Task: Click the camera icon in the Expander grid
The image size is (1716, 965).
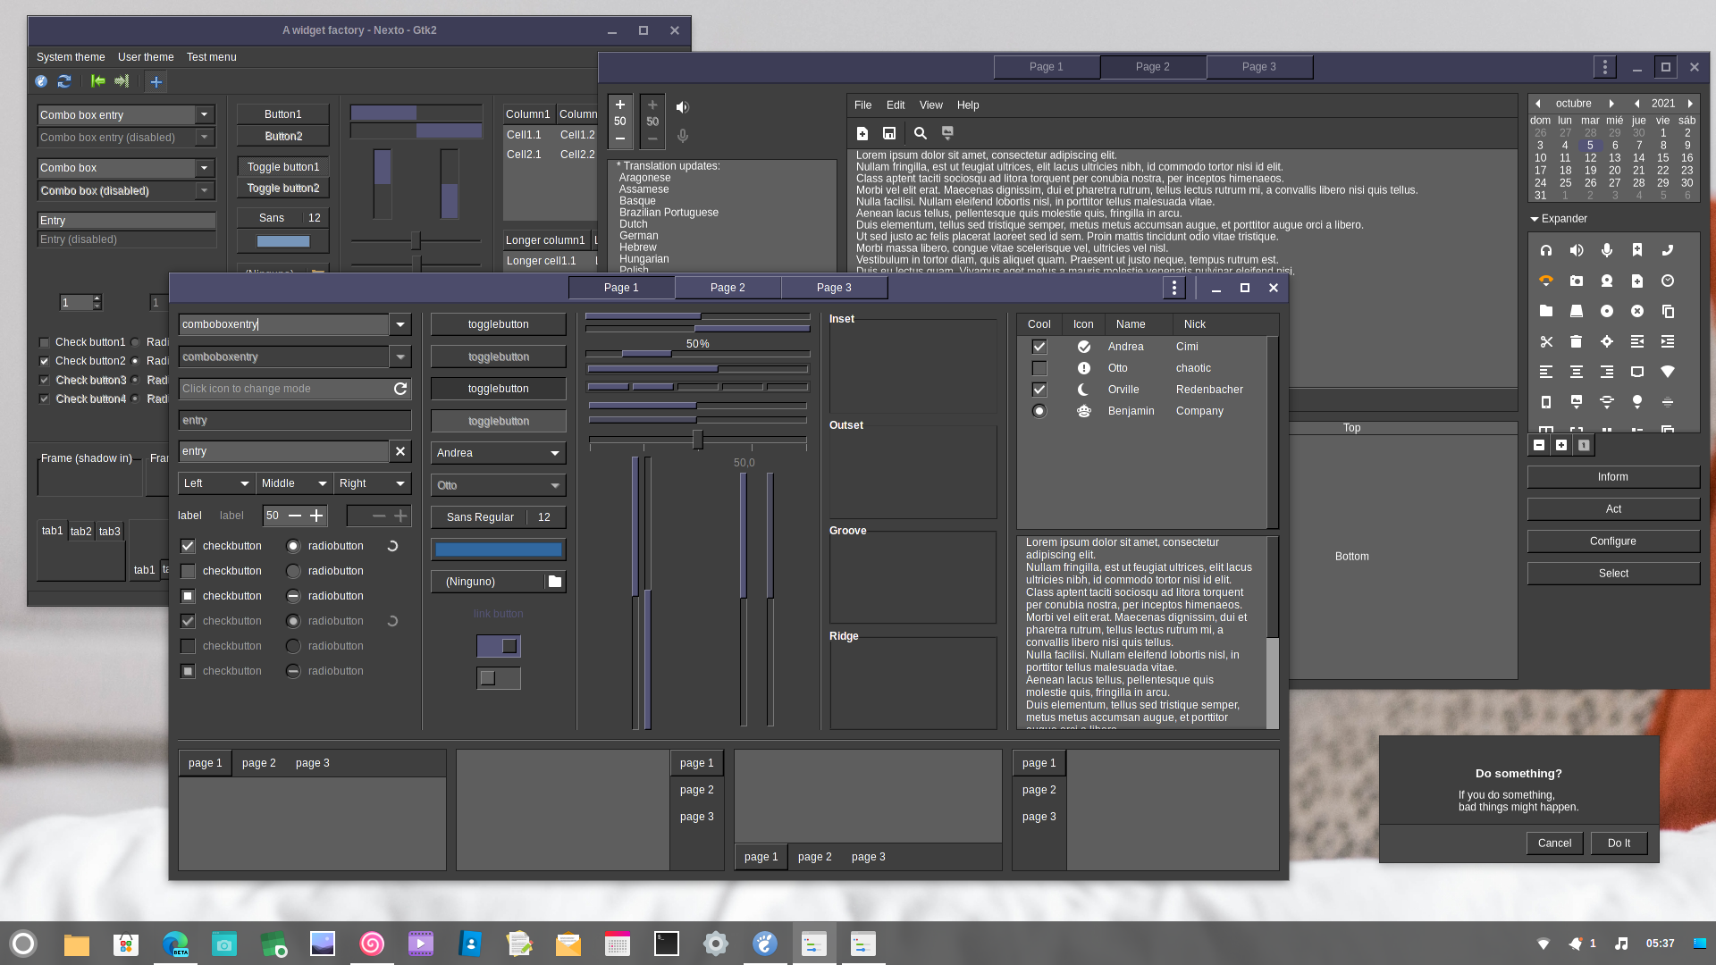Action: (1577, 281)
